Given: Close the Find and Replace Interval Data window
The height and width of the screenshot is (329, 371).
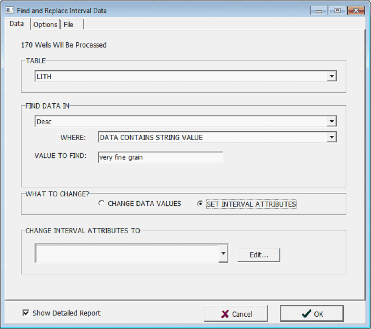Looking at the screenshot, I should (x=356, y=10).
